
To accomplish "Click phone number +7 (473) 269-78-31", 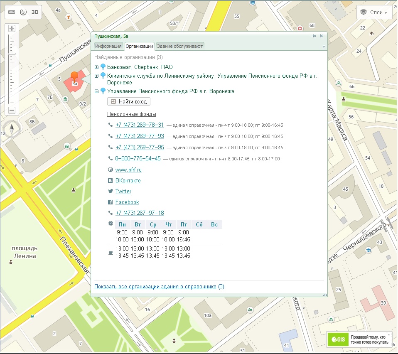I will point(140,125).
